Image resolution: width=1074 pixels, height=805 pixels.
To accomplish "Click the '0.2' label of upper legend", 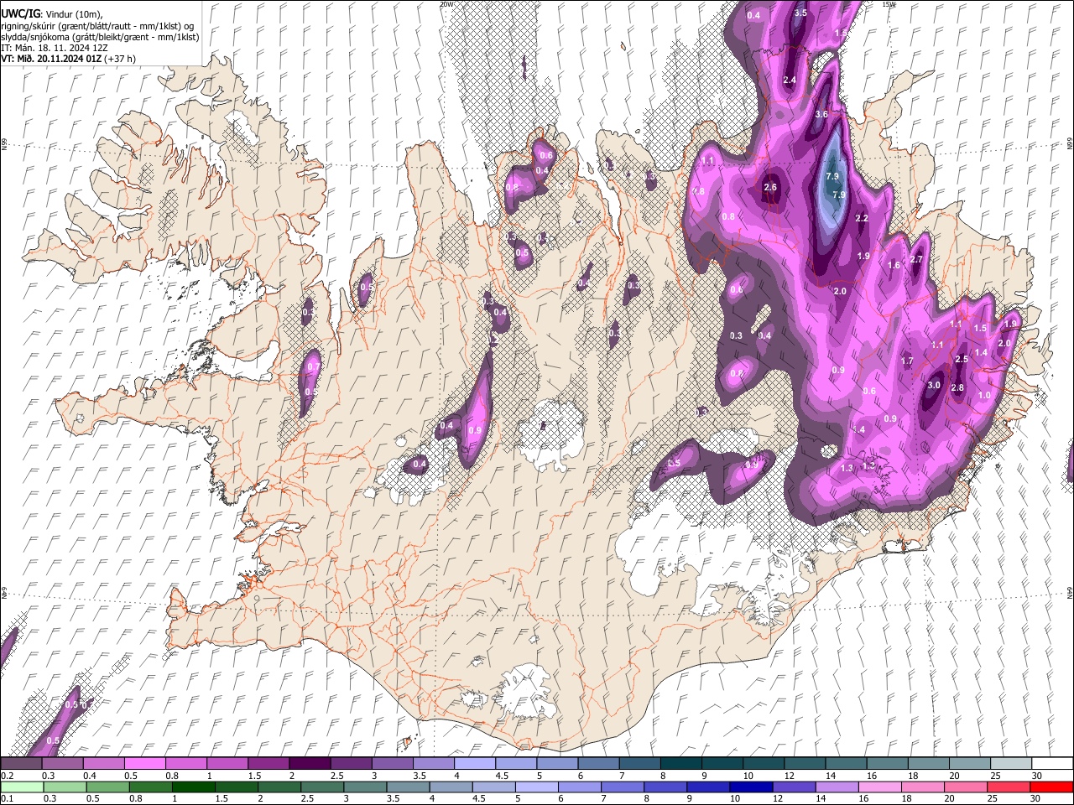I will (x=6, y=776).
